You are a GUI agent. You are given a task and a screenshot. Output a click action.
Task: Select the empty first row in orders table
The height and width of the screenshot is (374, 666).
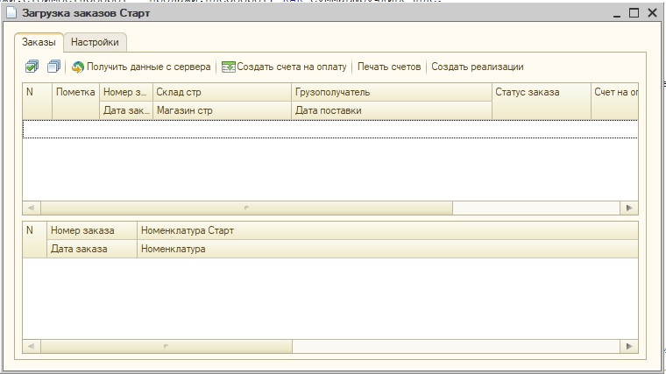tap(330, 129)
